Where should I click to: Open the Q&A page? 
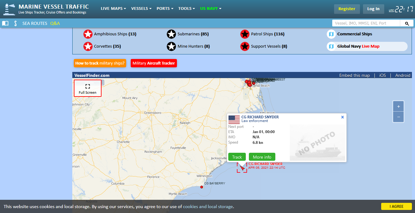pyautogui.click(x=55, y=23)
